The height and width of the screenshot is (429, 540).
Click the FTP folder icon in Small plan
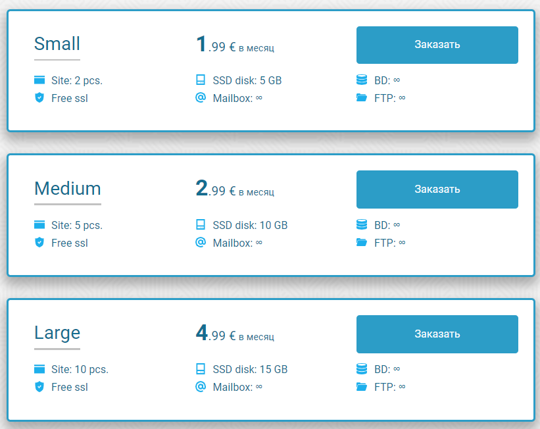tap(361, 98)
